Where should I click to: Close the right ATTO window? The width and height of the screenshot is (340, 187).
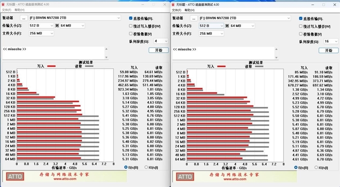click(335, 5)
